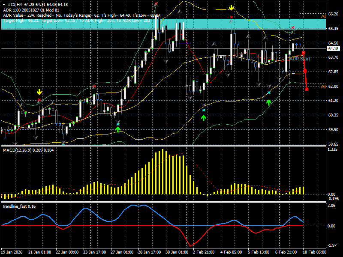Click the 65.35 price axis label

334,29
